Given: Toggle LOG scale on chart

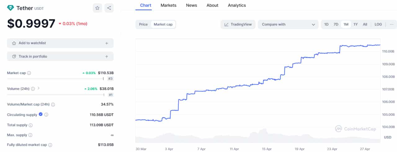Looking at the screenshot, I should tap(378, 24).
